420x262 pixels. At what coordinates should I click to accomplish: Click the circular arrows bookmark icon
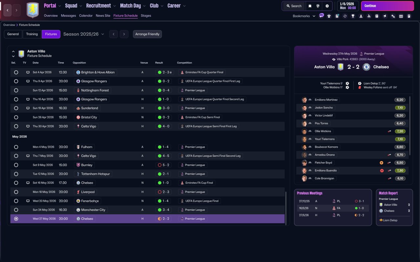[345, 16]
